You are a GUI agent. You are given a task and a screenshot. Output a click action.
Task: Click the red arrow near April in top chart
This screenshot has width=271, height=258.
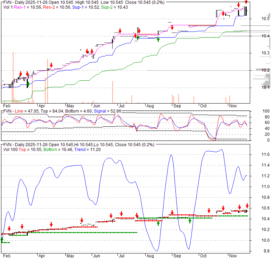click(51, 65)
